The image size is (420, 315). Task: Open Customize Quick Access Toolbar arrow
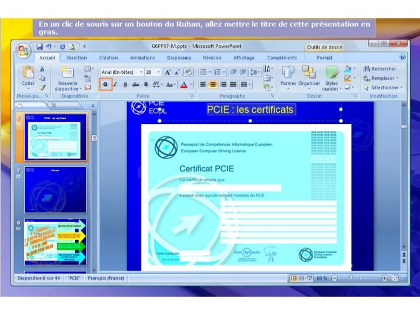(x=84, y=47)
